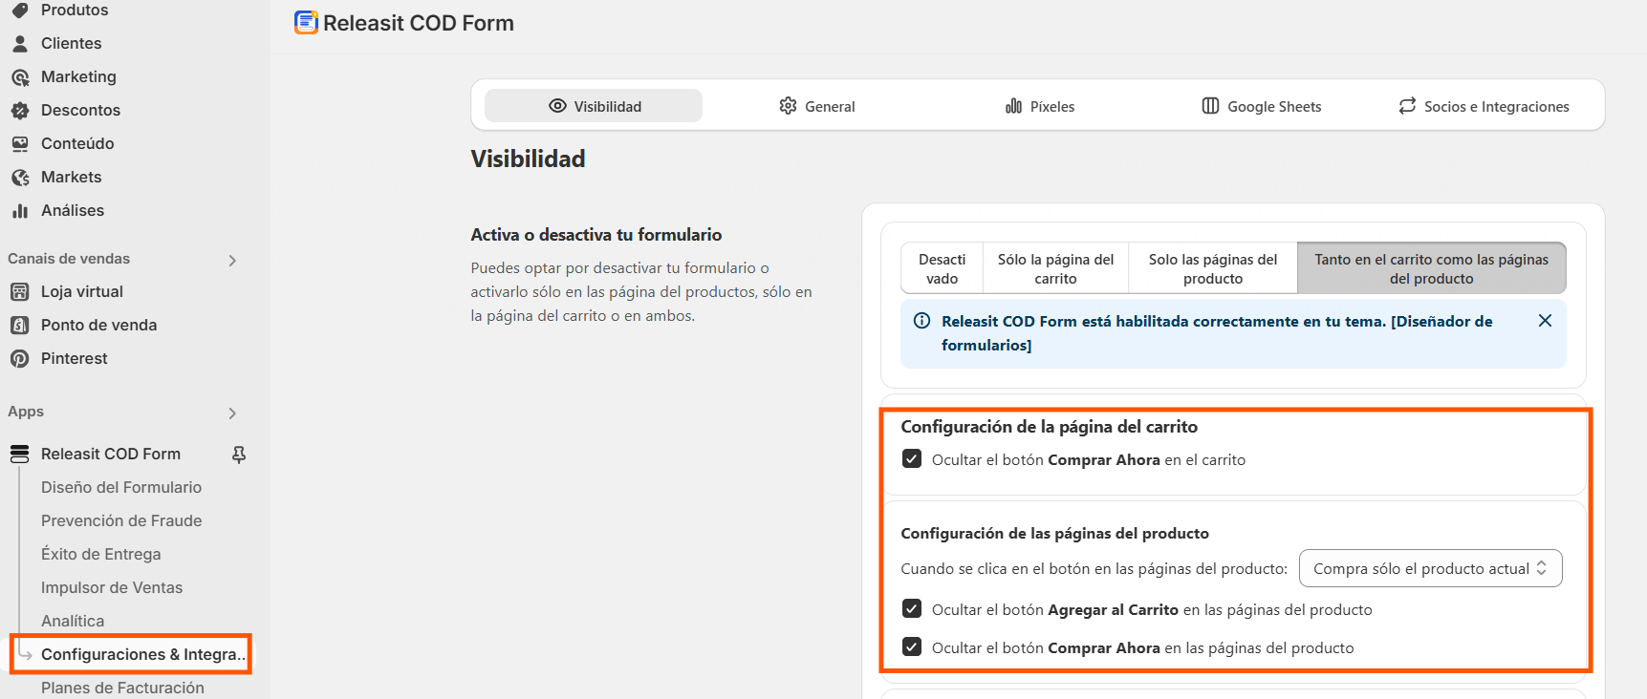1647x699 pixels.
Task: Click the Descontos badge icon
Action: (20, 110)
